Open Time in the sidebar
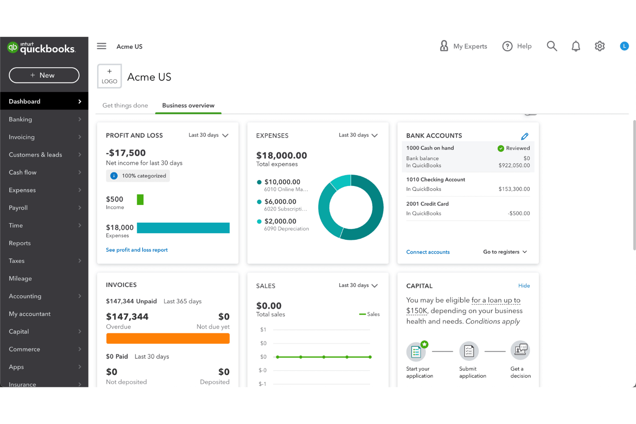The image size is (636, 424). tap(44, 225)
